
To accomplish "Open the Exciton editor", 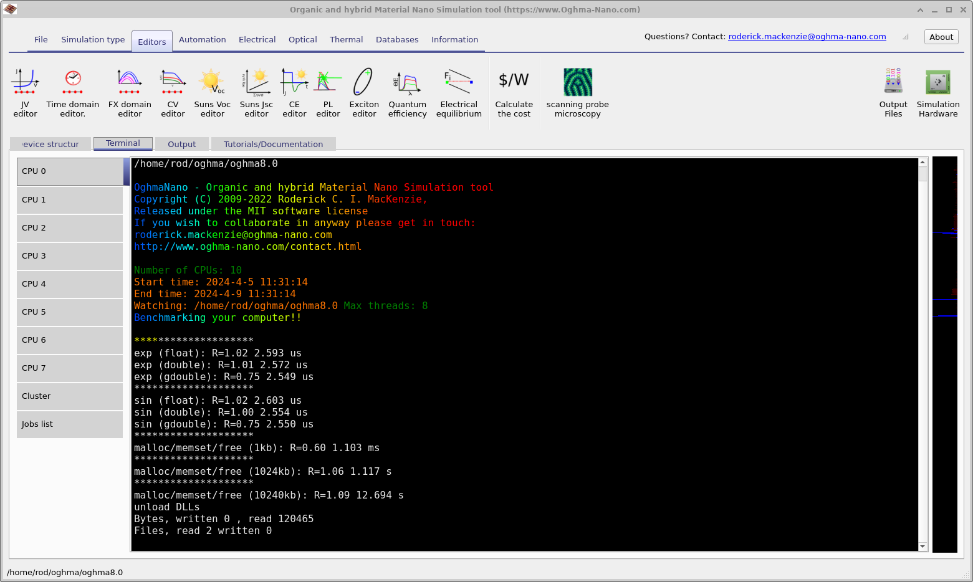I will [364, 92].
